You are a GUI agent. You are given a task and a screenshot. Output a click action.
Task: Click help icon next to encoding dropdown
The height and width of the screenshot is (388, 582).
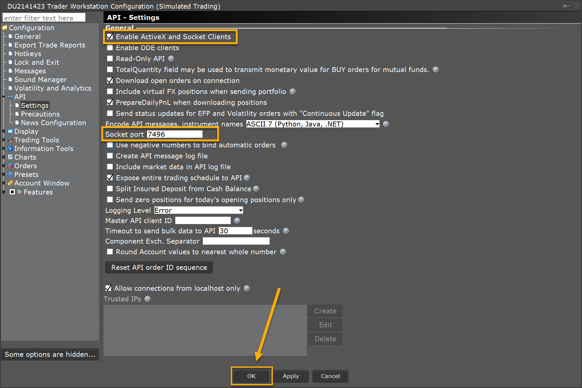[386, 124]
